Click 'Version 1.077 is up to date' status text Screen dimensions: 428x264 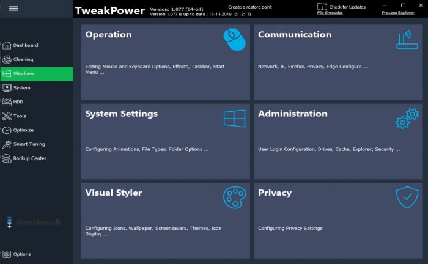pyautogui.click(x=201, y=14)
